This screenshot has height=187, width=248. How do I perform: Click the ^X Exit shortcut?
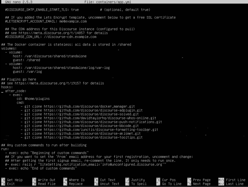8,184
